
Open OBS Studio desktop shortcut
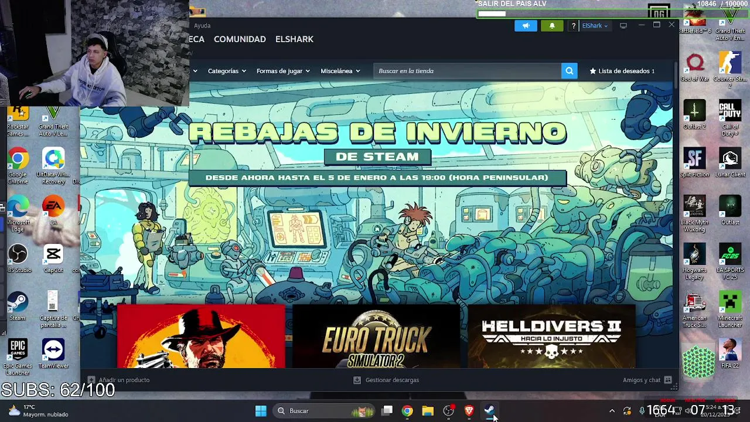click(18, 259)
